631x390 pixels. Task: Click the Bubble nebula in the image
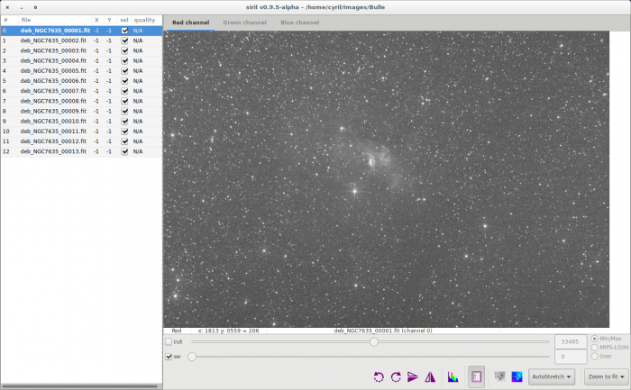[x=371, y=161]
